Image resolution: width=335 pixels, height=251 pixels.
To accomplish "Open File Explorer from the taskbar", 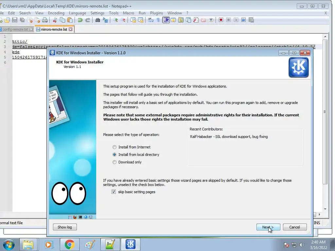I will pyautogui.click(x=28, y=244).
